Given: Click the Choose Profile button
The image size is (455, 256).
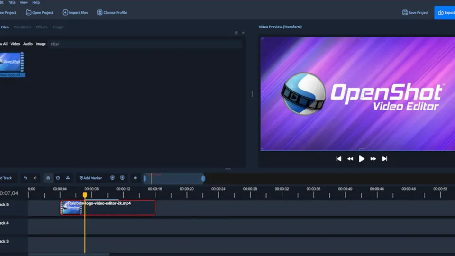Looking at the screenshot, I should 112,12.
